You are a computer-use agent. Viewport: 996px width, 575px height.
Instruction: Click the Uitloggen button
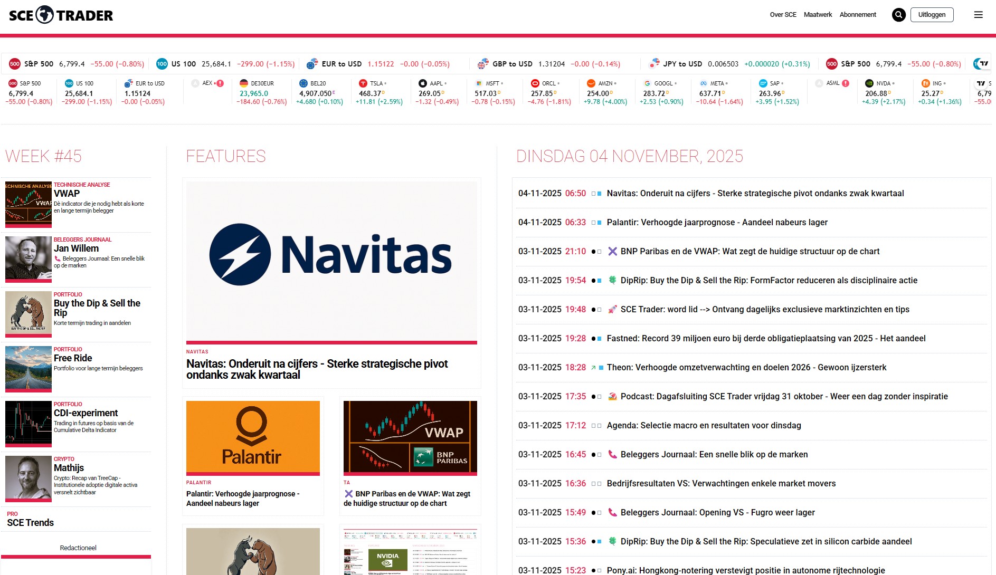click(x=932, y=15)
